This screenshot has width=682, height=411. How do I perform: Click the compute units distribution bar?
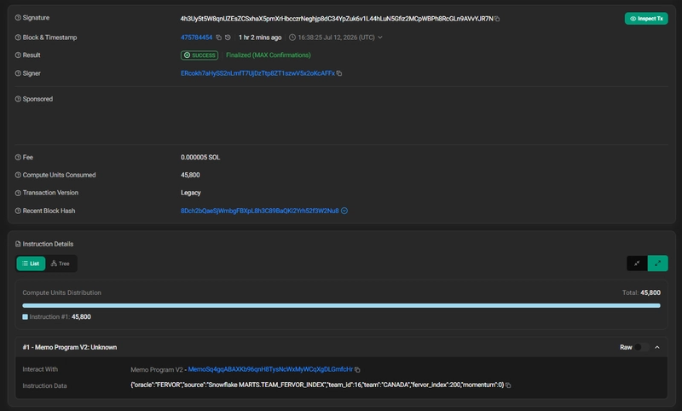click(342, 306)
